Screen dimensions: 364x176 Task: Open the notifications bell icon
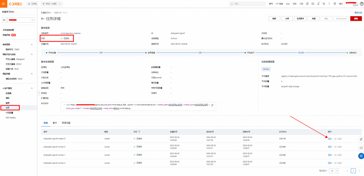tap(318, 4)
